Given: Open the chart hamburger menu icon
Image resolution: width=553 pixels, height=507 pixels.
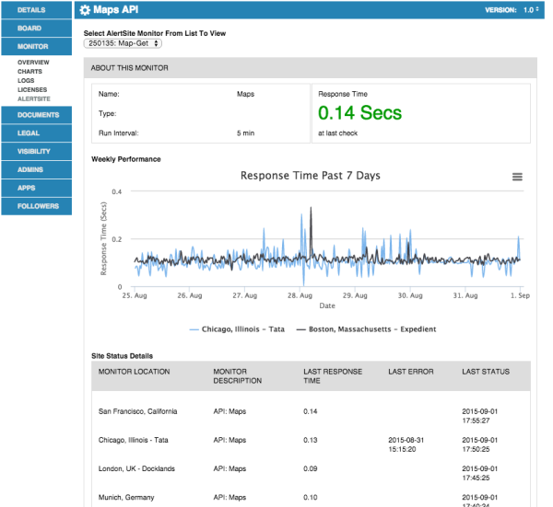Looking at the screenshot, I should 517,177.
